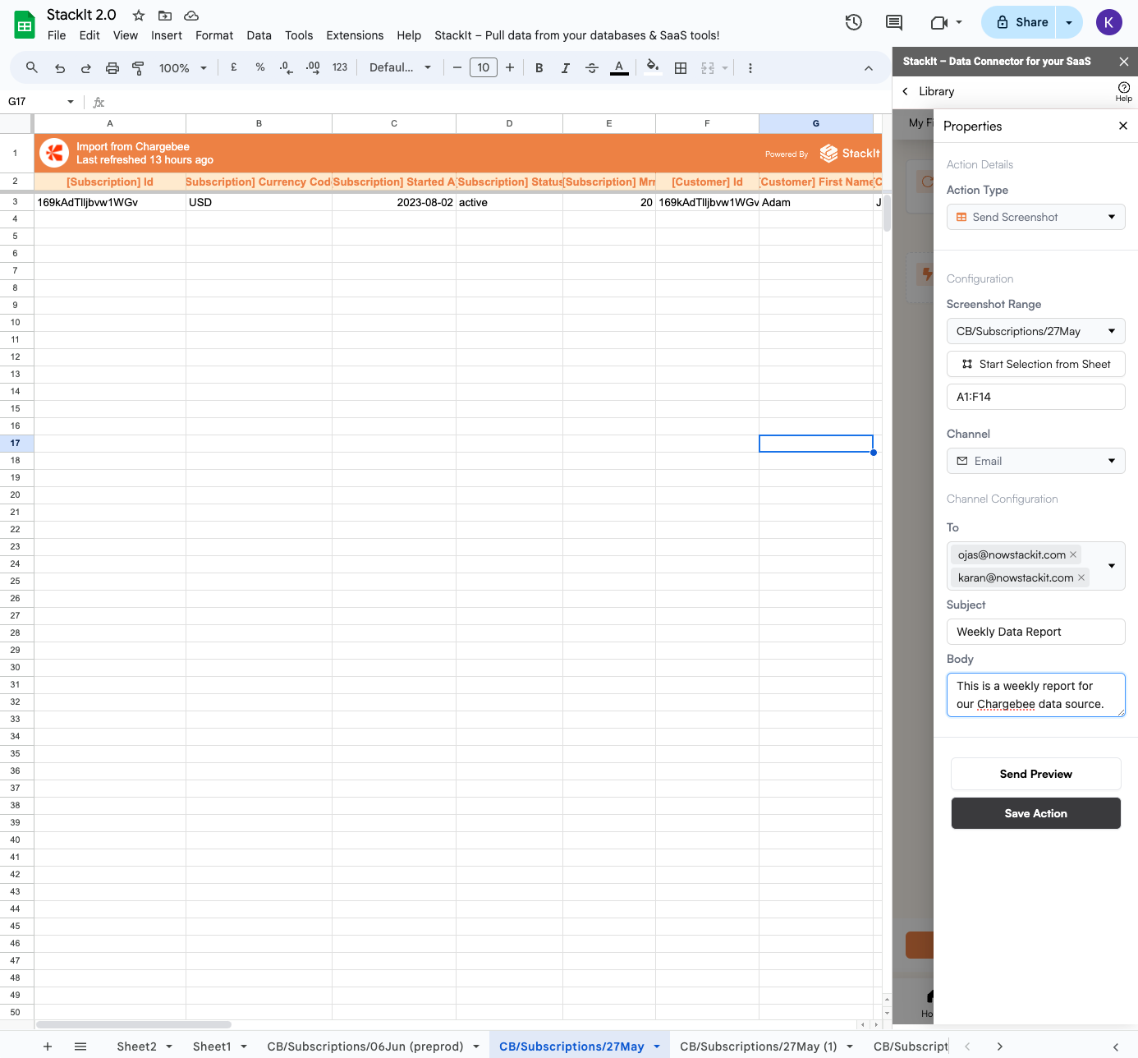The width and height of the screenshot is (1138, 1058).
Task: Open the font family dropdown
Action: (400, 67)
